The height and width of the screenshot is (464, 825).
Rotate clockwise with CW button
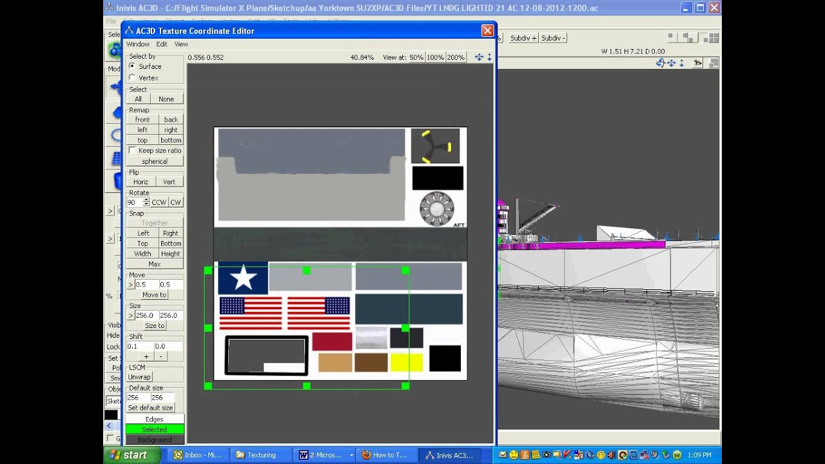(175, 202)
